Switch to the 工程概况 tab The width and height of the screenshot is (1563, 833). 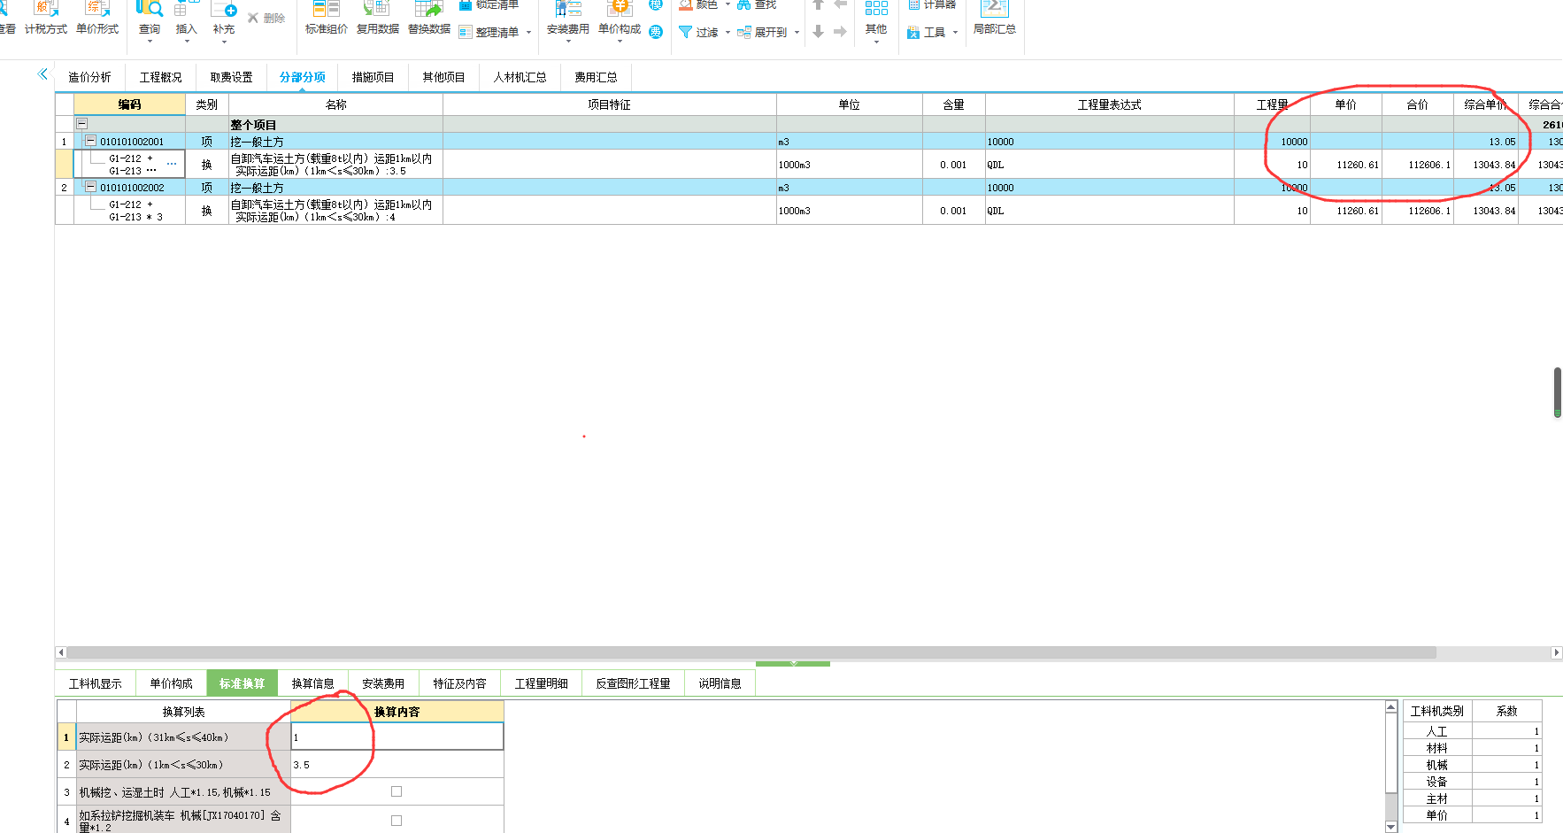[x=160, y=78]
